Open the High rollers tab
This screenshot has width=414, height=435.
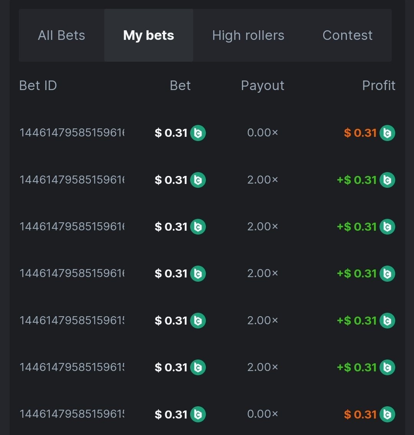pos(248,35)
